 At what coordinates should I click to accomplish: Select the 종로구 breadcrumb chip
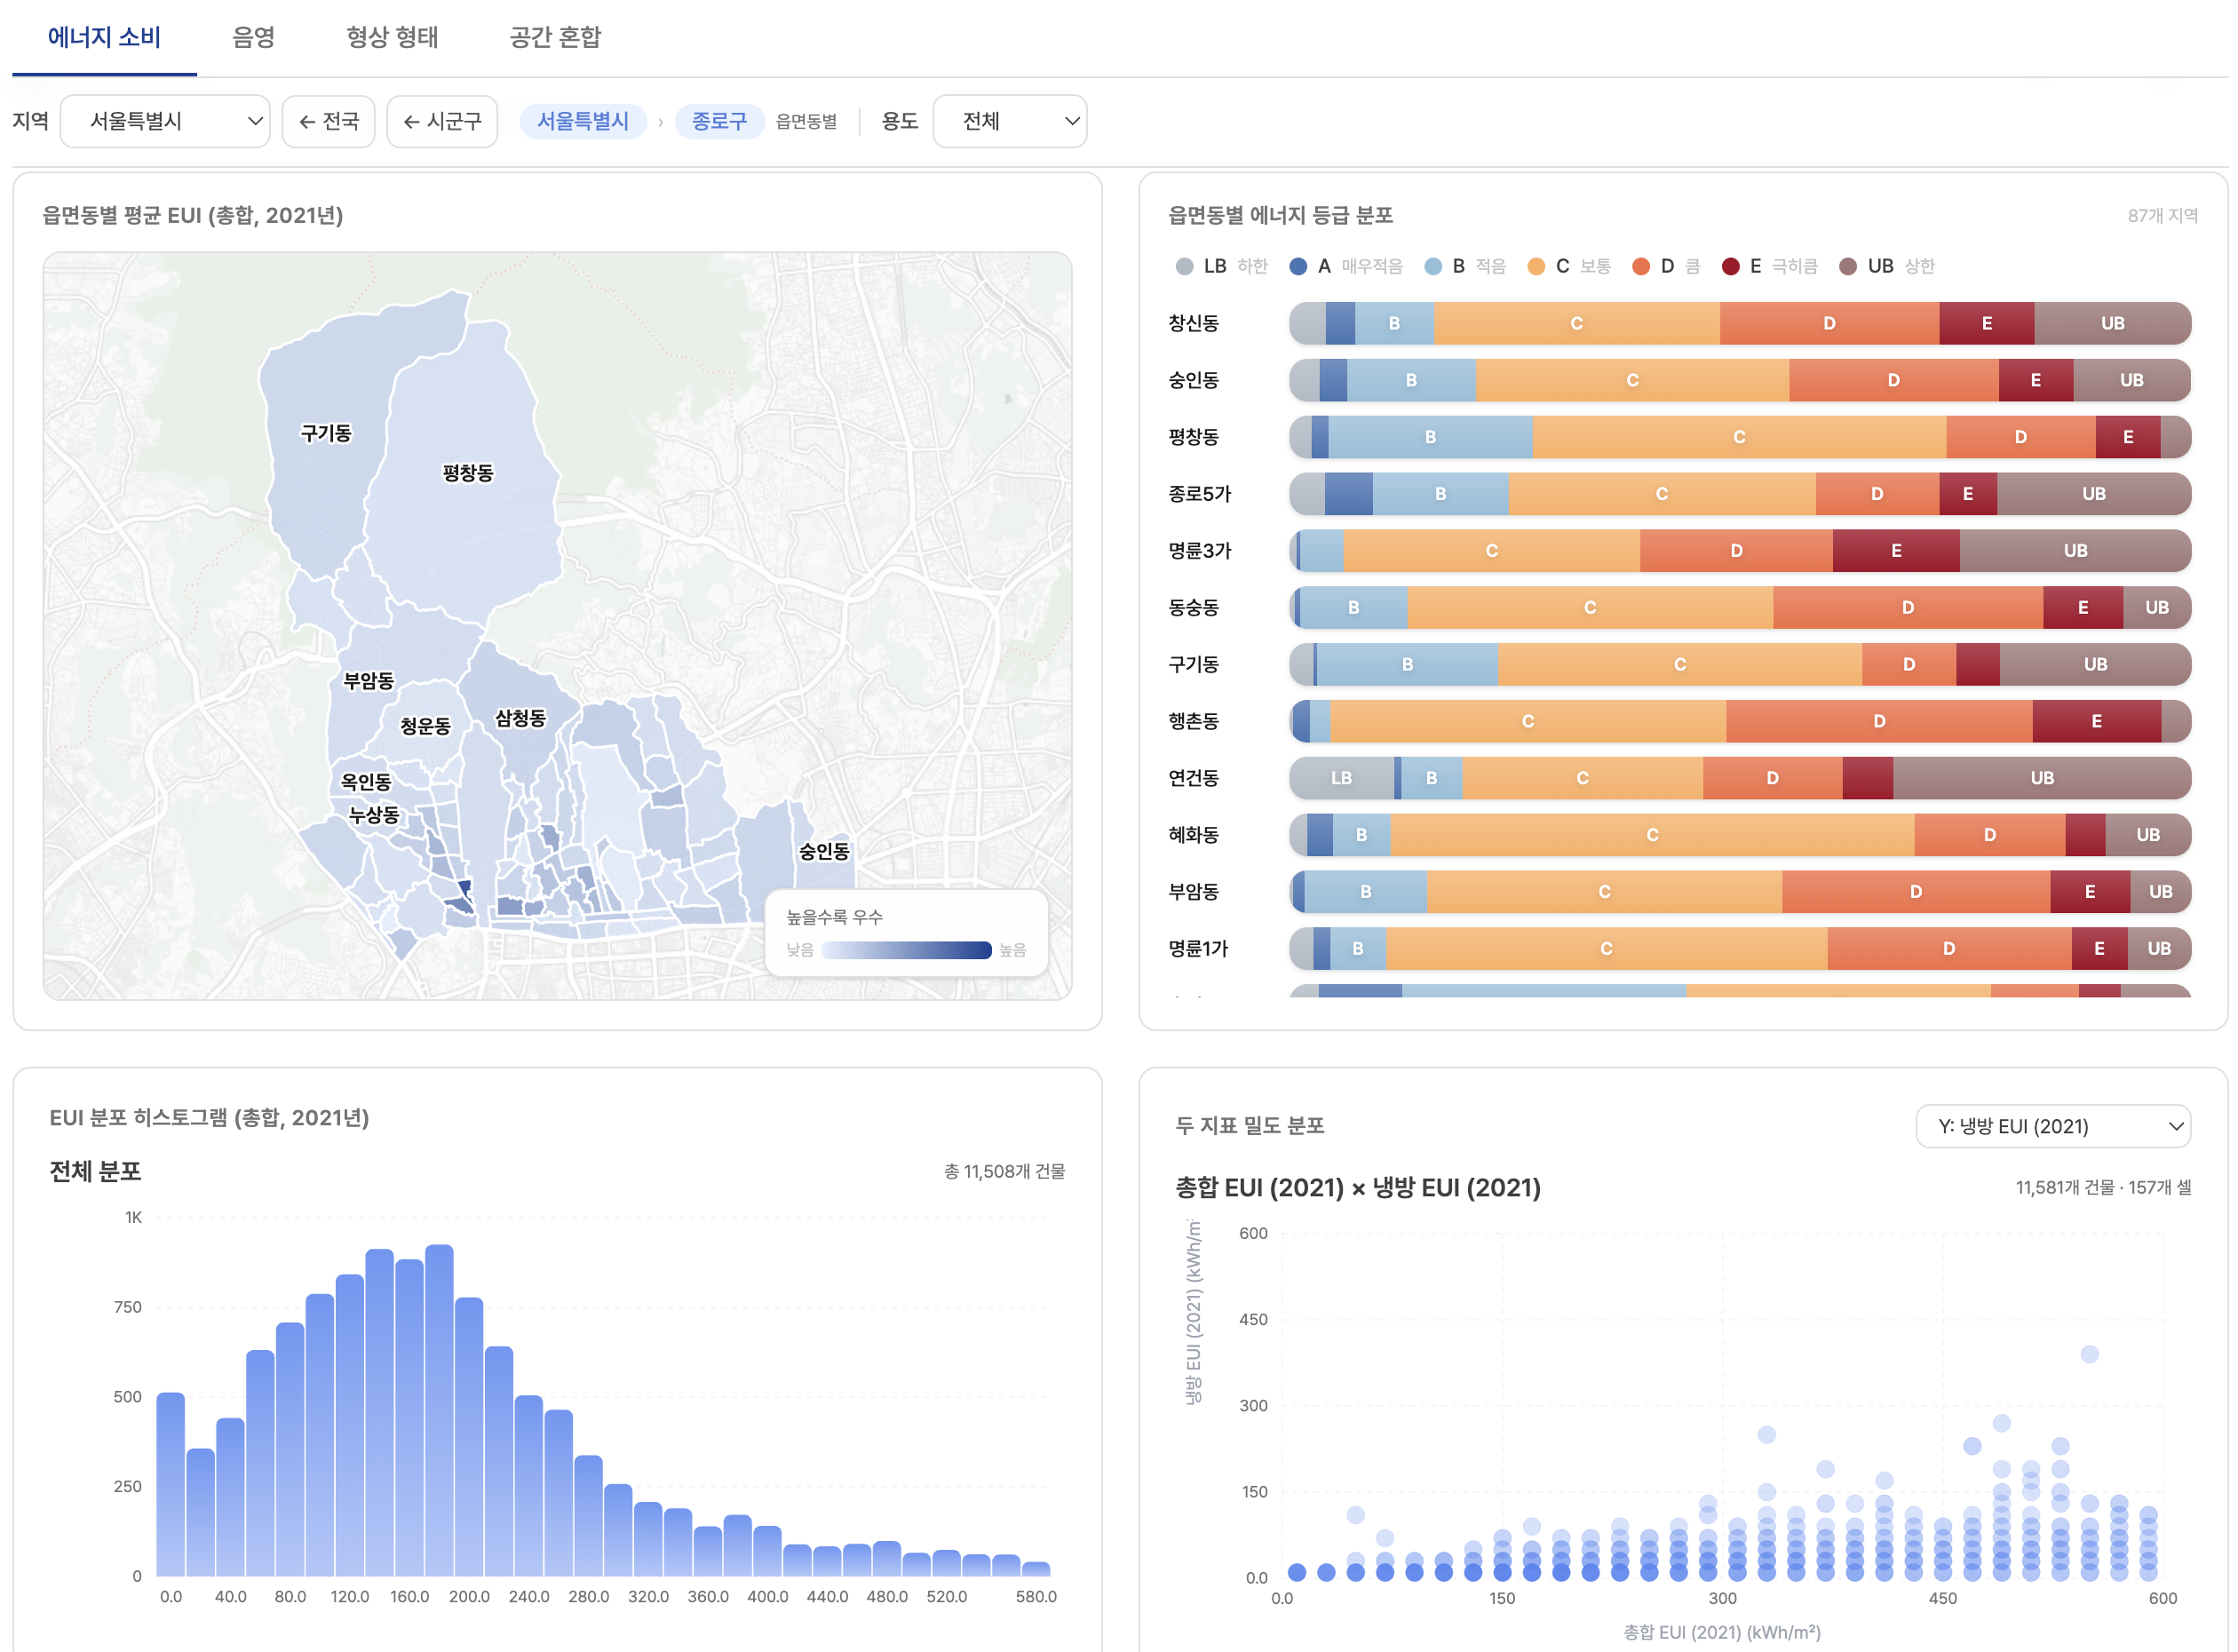tap(719, 121)
